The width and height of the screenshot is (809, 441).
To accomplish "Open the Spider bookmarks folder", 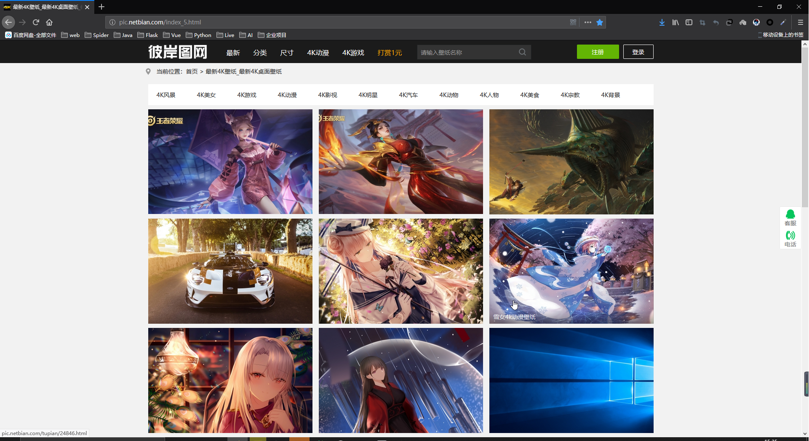I will tap(96, 35).
